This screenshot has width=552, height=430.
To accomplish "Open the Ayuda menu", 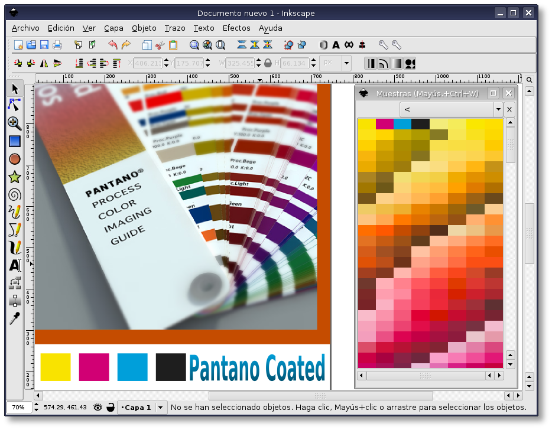I will 270,28.
